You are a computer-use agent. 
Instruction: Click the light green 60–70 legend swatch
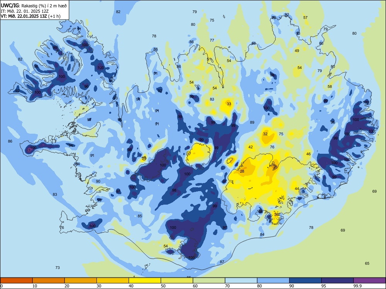pyautogui.click(x=209, y=281)
